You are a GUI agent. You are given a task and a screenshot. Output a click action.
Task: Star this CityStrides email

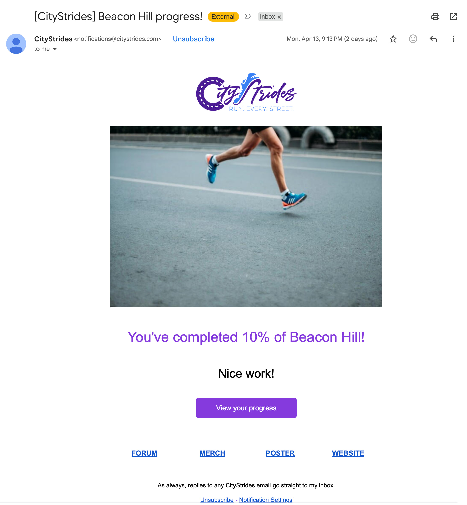coord(393,39)
